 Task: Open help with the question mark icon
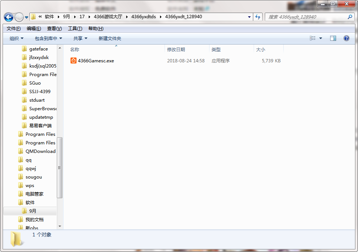(346, 38)
